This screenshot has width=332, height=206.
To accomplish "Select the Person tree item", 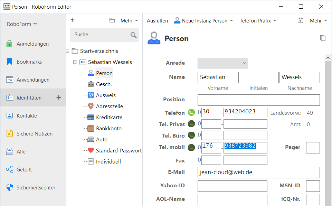I will click(104, 73).
